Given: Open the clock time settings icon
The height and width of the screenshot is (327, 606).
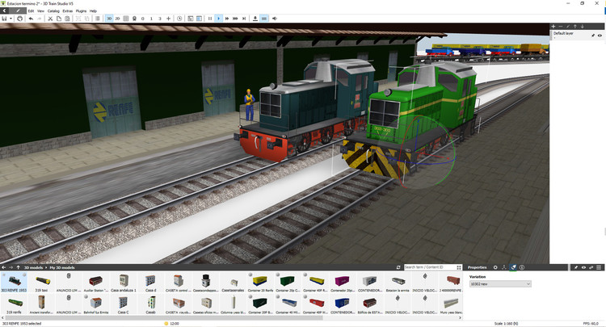Looking at the screenshot, I should (x=179, y=18).
